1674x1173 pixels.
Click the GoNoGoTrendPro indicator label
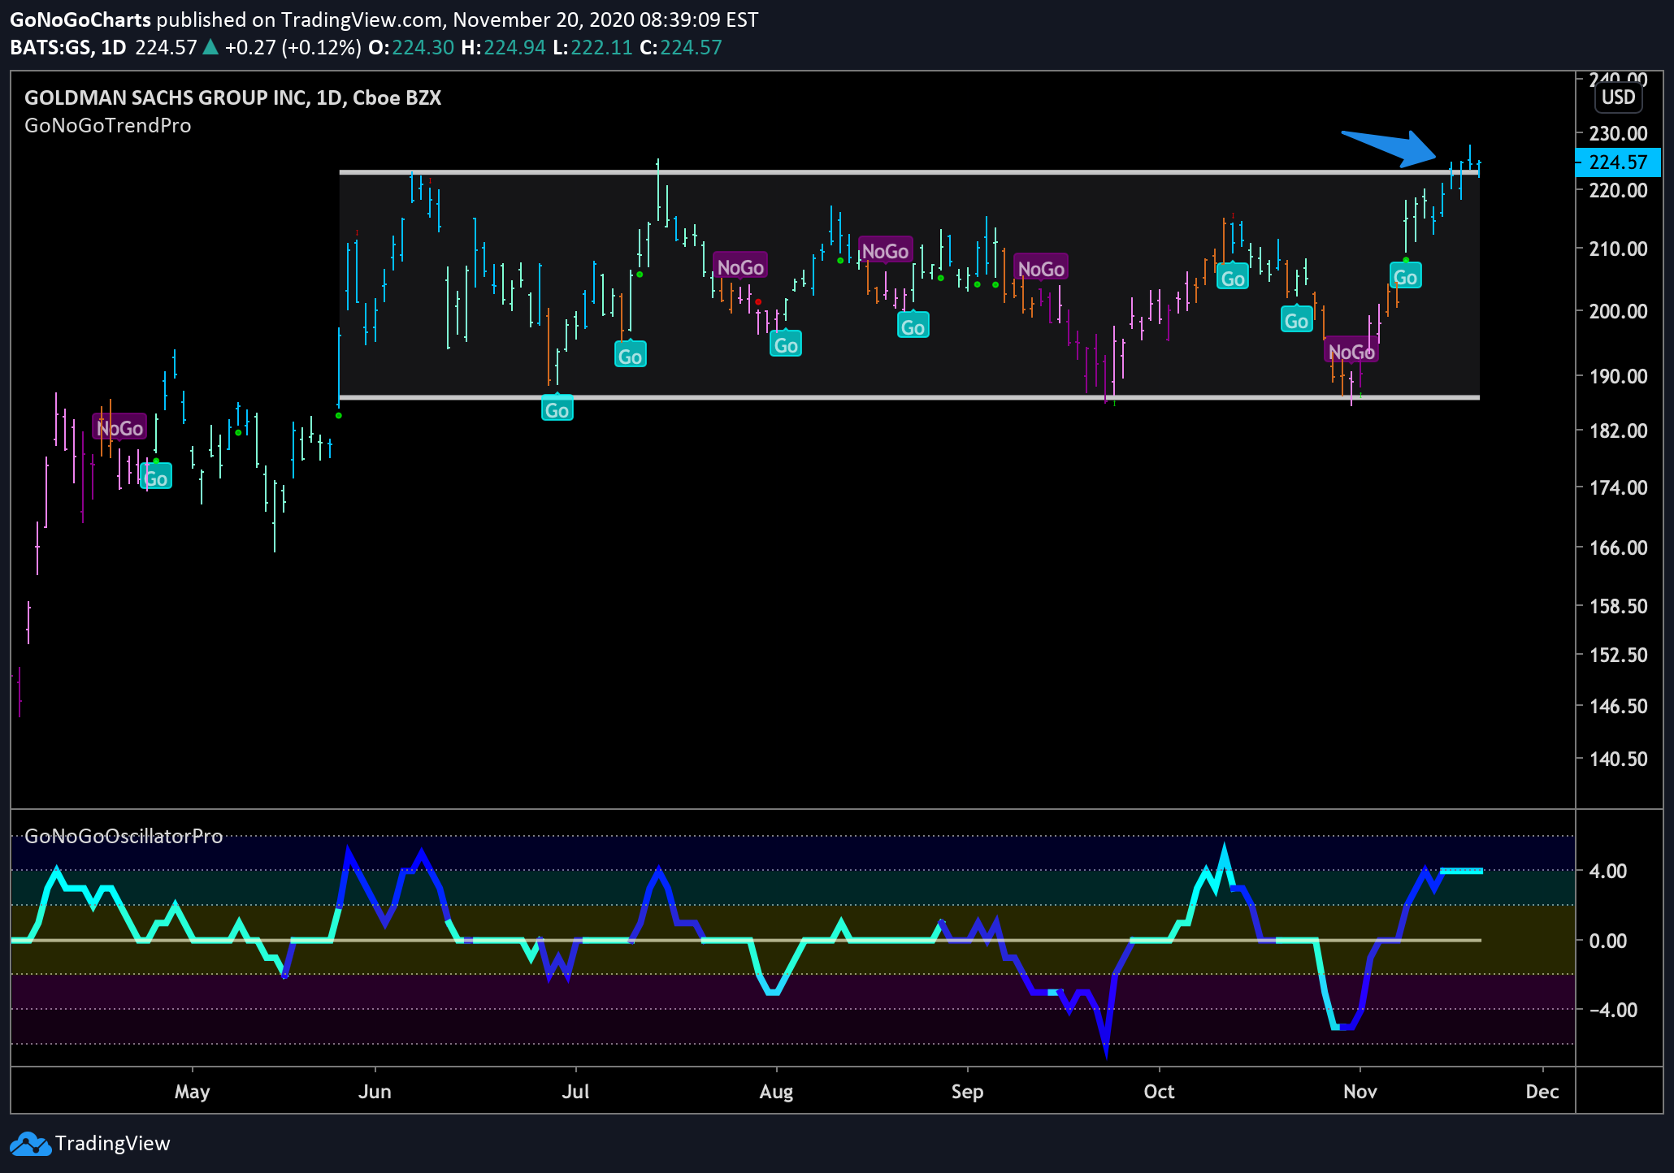coord(108,126)
